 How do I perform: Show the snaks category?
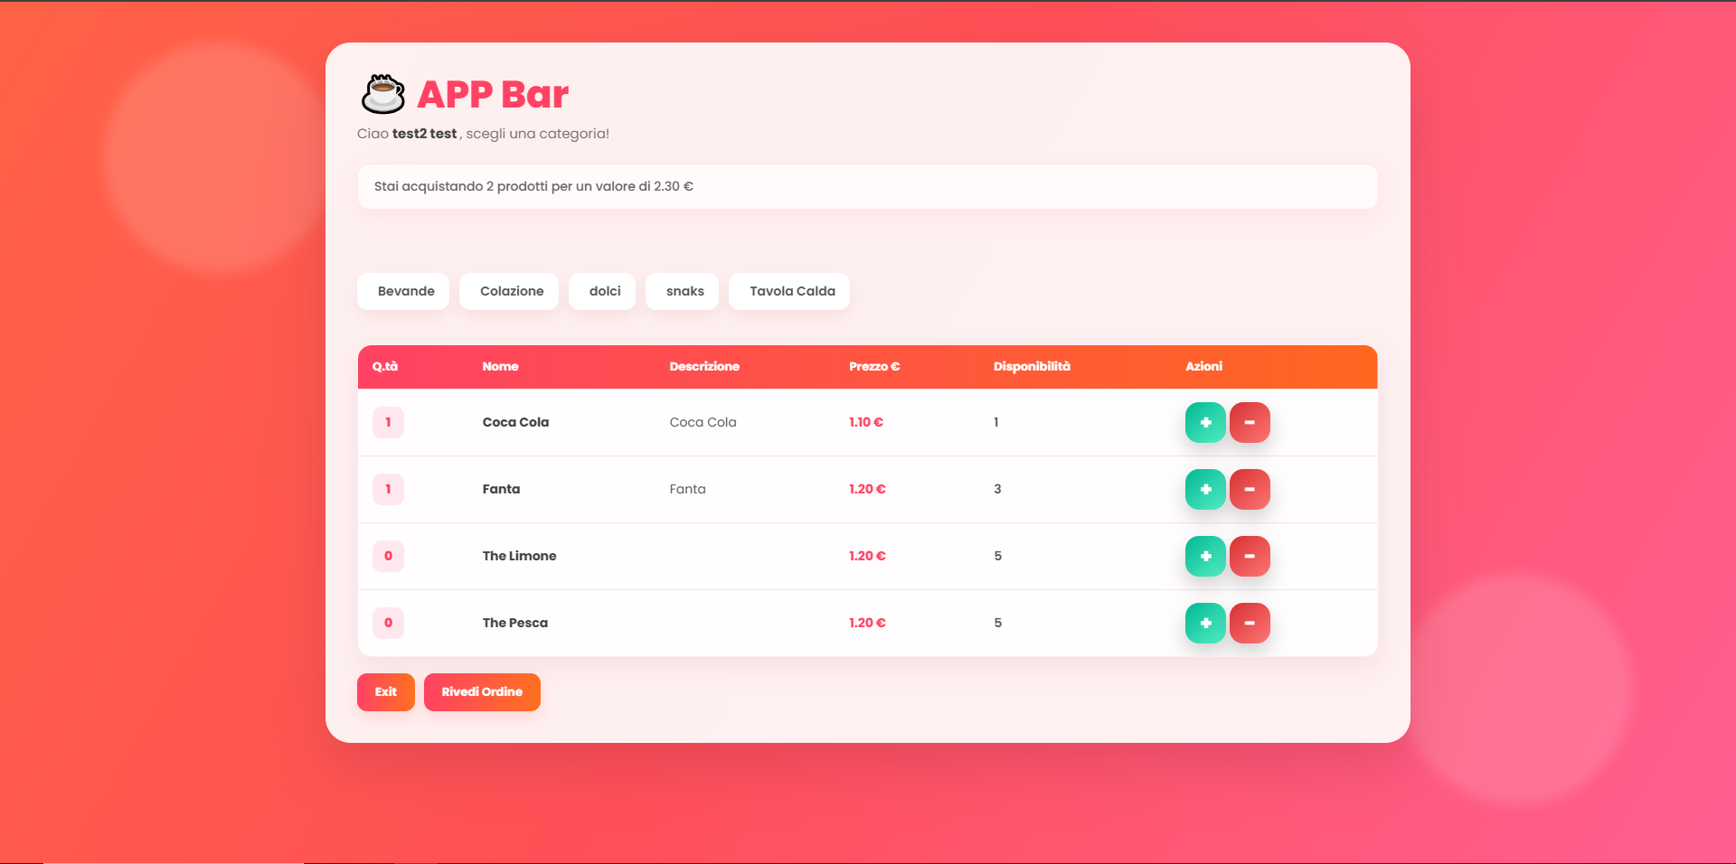pos(682,291)
